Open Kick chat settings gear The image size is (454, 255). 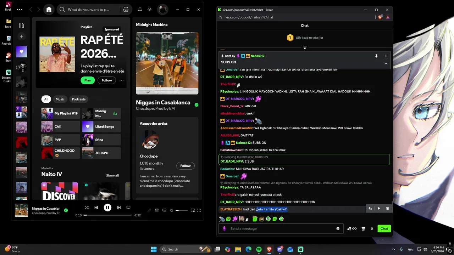tap(372, 228)
